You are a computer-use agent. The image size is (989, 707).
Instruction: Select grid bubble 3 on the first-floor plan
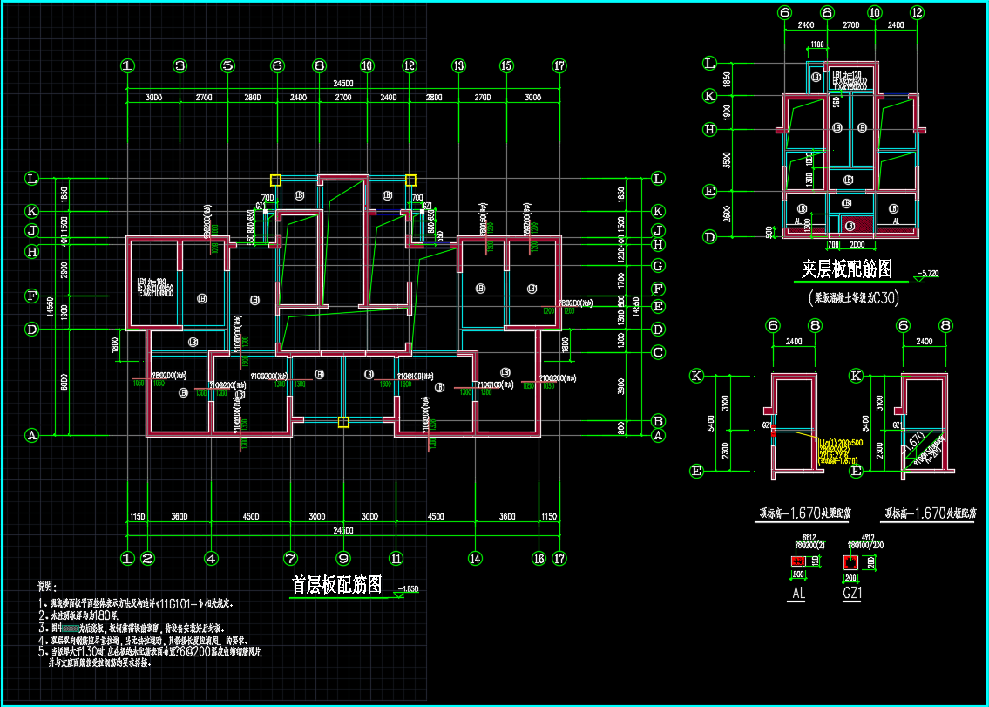pos(180,65)
